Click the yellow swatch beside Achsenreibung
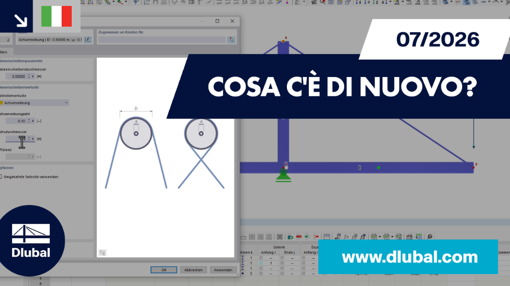Screen dimensions: 510x286 (x=1, y=103)
